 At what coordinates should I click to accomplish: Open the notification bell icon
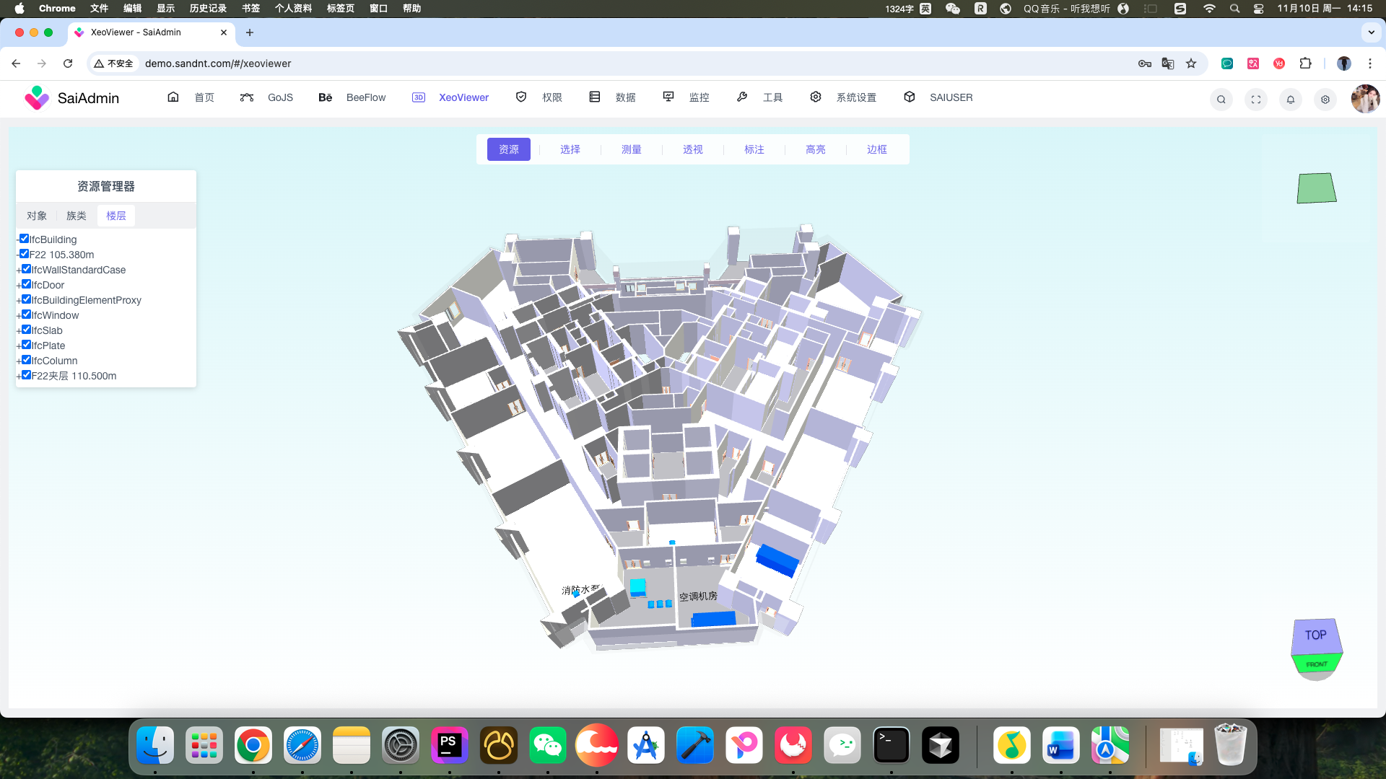(1290, 100)
